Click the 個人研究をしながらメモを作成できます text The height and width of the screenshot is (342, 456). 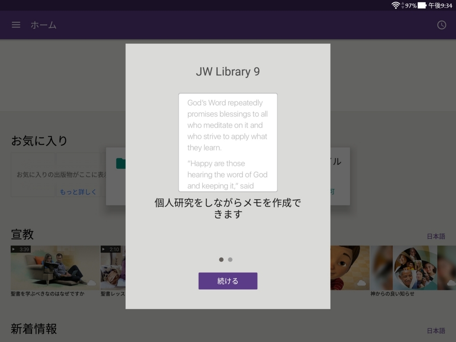click(228, 208)
